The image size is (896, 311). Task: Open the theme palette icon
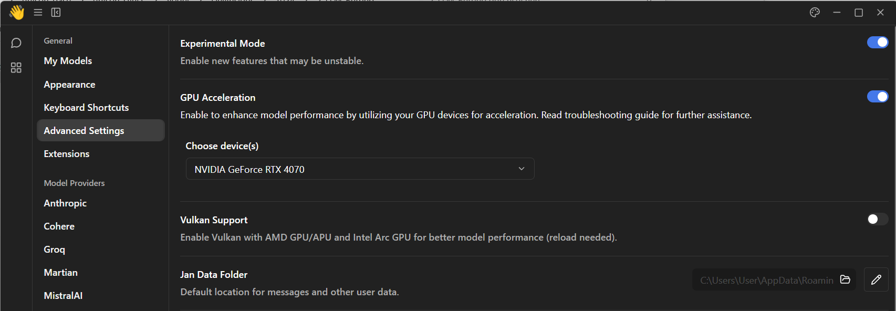click(x=815, y=12)
